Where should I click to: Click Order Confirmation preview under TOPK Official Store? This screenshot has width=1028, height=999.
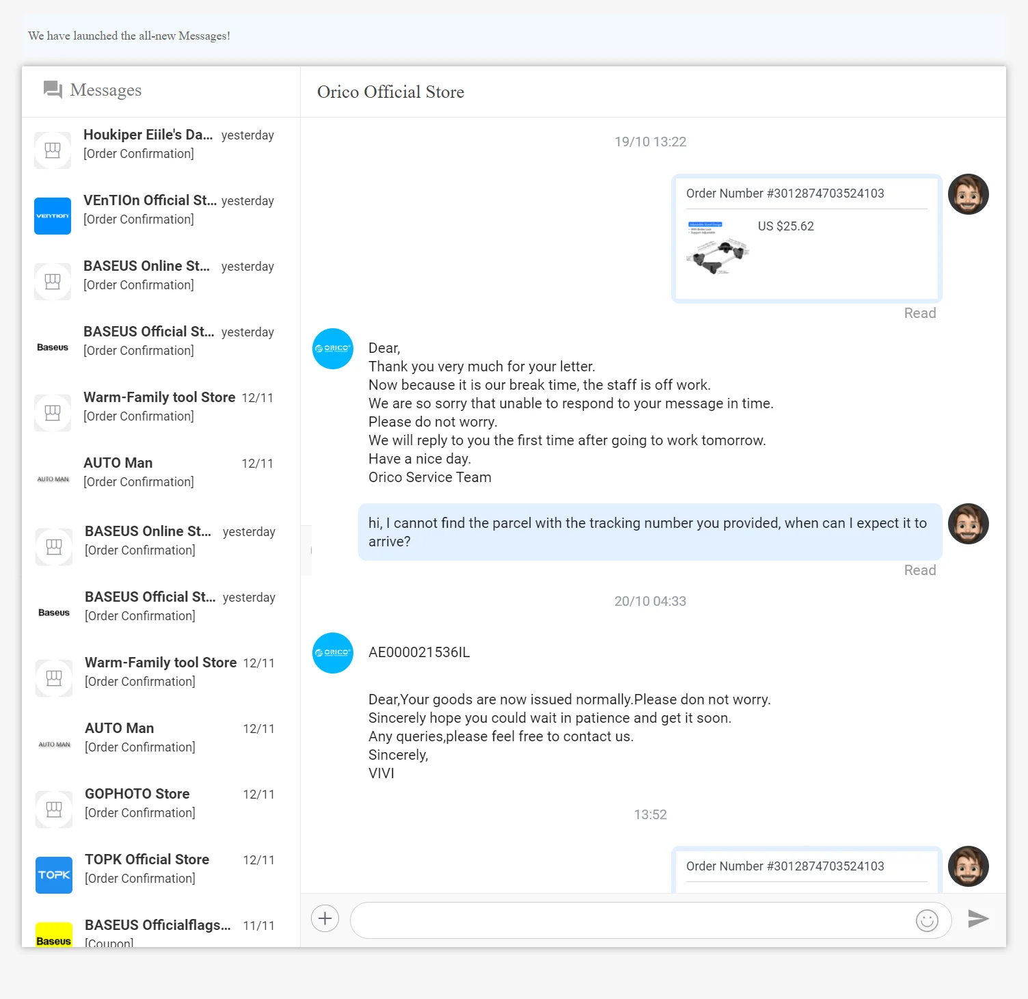click(x=140, y=879)
